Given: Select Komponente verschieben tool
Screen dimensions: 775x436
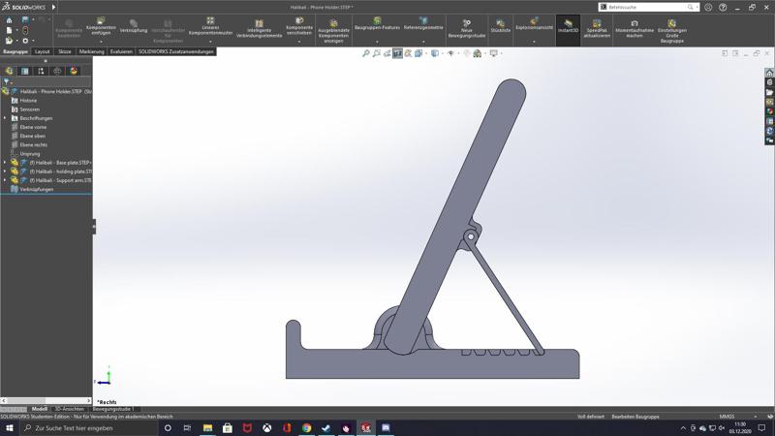Looking at the screenshot, I should (x=299, y=26).
